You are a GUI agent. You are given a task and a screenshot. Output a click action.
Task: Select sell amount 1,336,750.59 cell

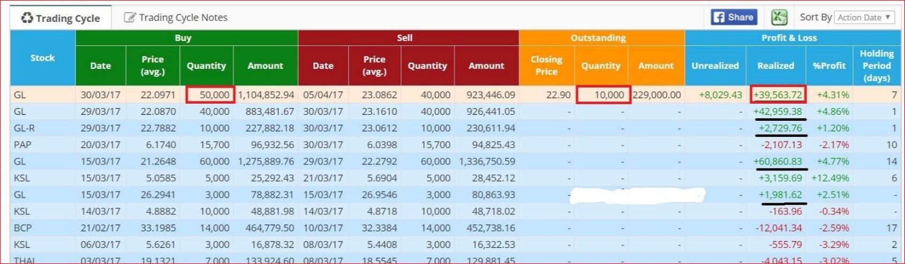[487, 161]
